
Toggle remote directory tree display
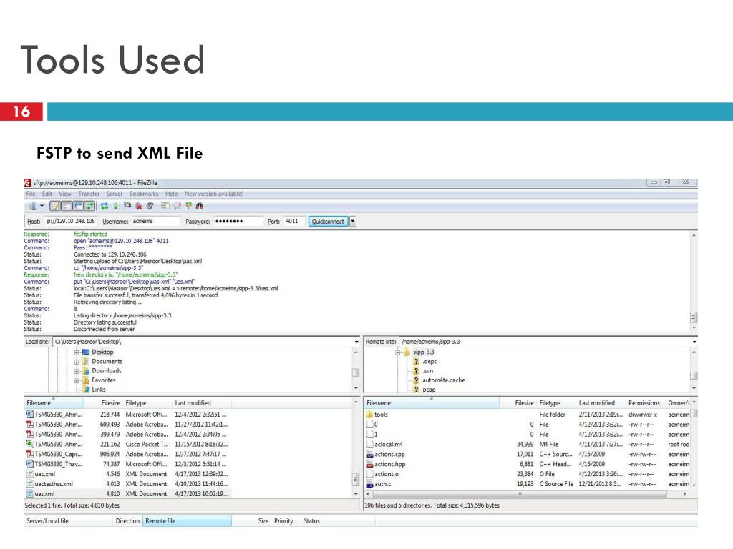click(78, 206)
